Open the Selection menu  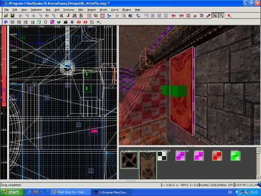click(36, 10)
